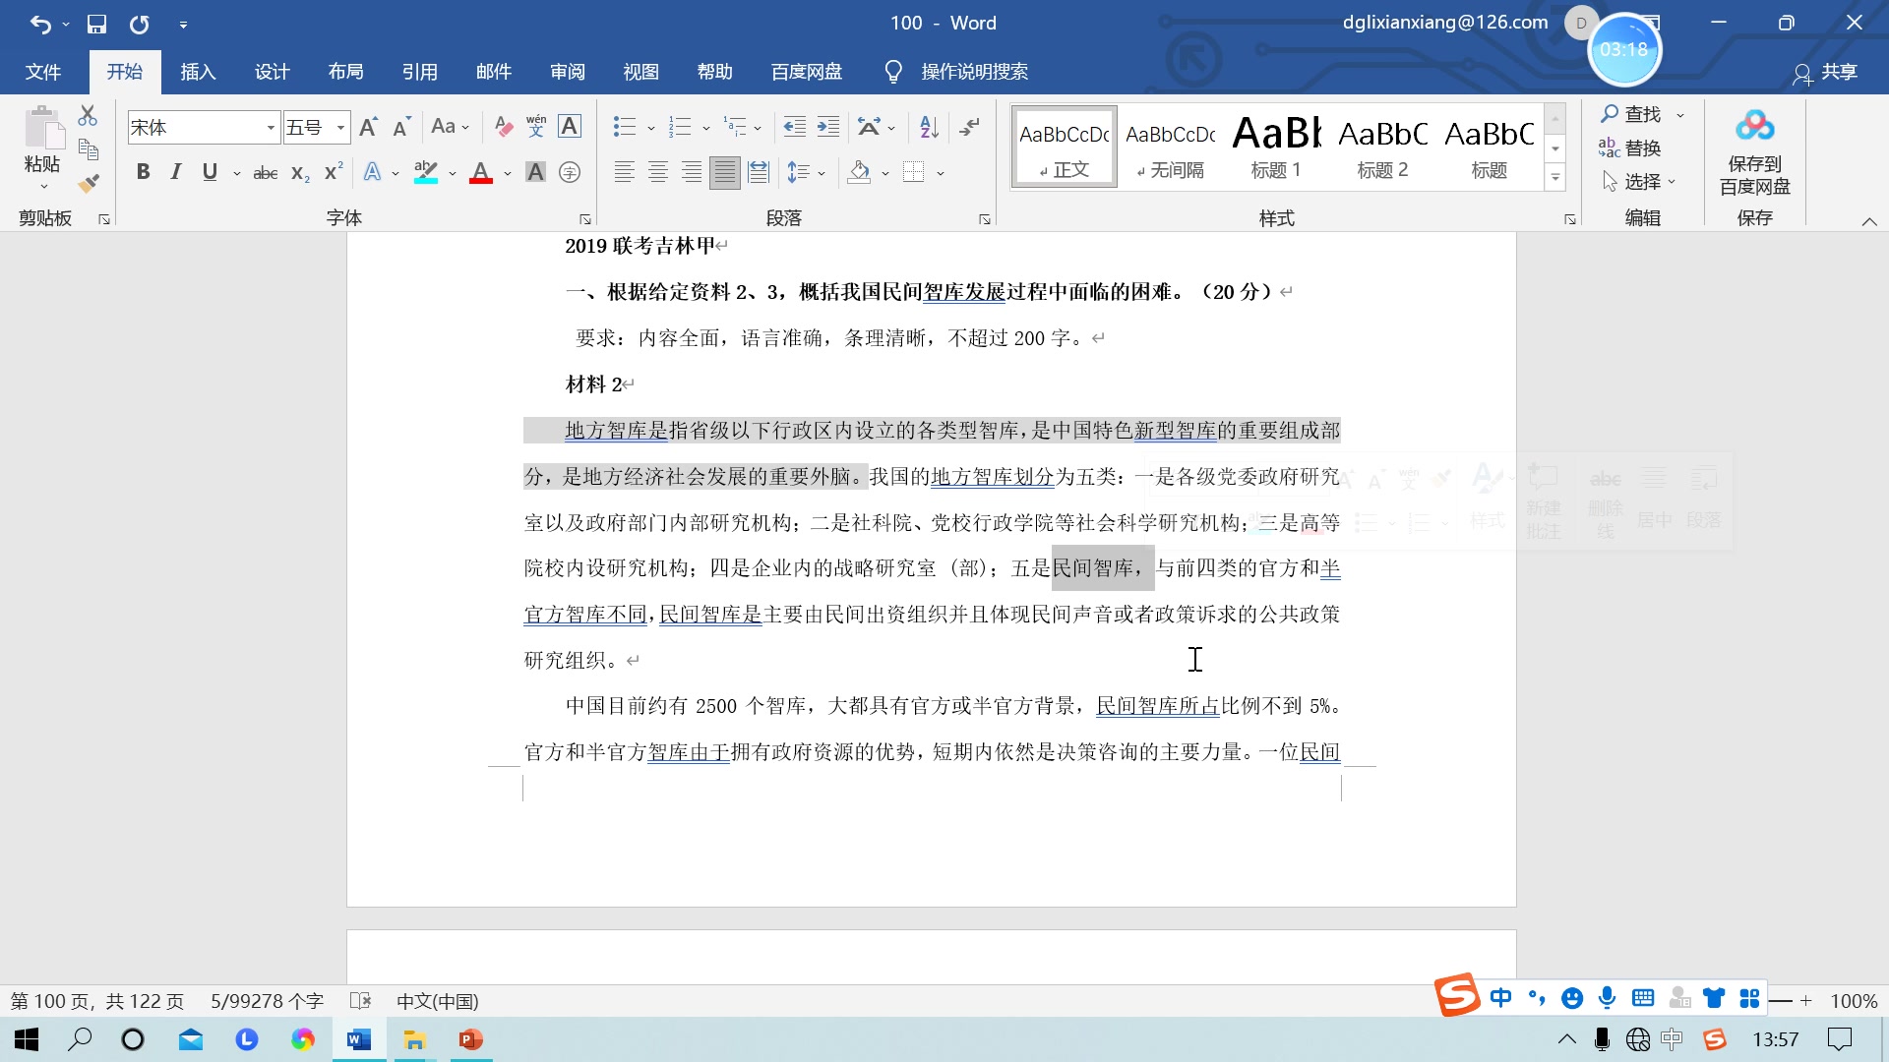Apply the 无间隔 style
Viewport: 1889px width, 1062px height.
point(1171,147)
